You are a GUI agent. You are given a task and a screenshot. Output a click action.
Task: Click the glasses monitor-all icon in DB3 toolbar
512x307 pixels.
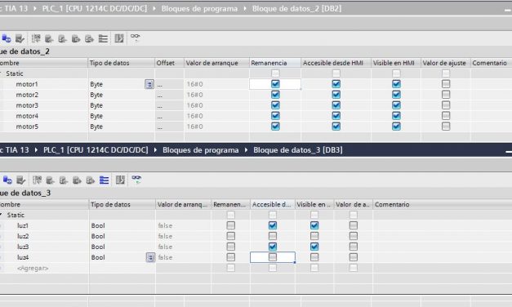(136, 180)
